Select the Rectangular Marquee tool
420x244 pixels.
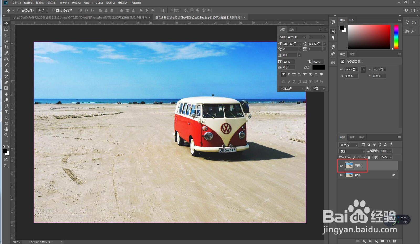(x=6, y=29)
